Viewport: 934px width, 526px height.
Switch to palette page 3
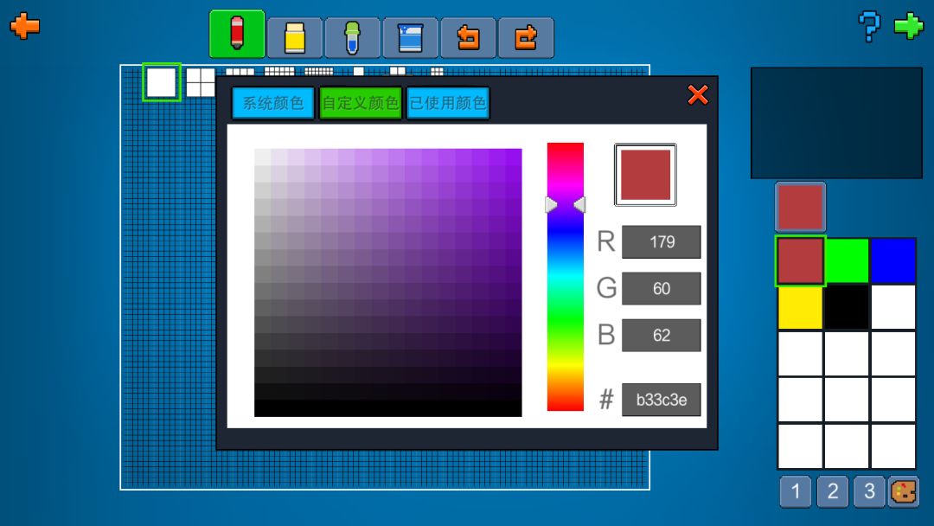point(869,491)
